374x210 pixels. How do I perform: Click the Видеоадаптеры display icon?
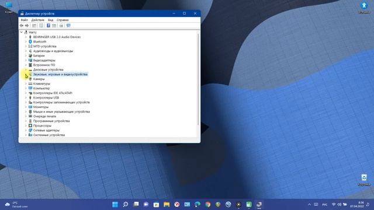coord(30,60)
